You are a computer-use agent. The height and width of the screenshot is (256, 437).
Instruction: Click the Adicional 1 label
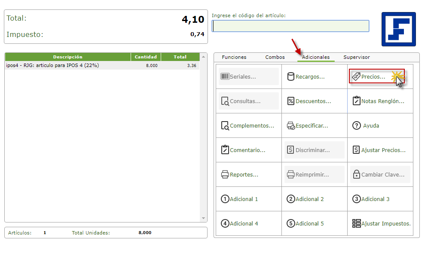point(244,199)
